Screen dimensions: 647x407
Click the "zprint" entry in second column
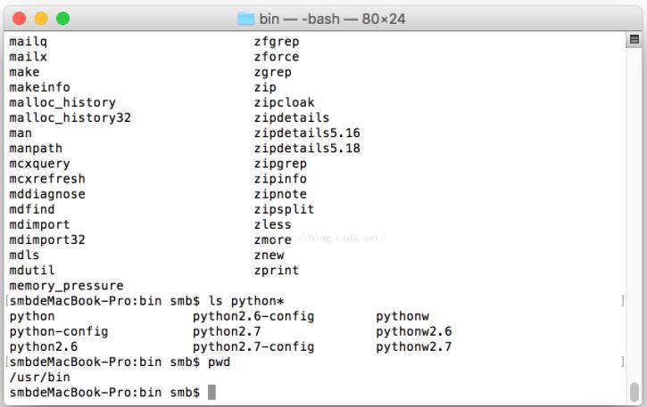point(277,270)
